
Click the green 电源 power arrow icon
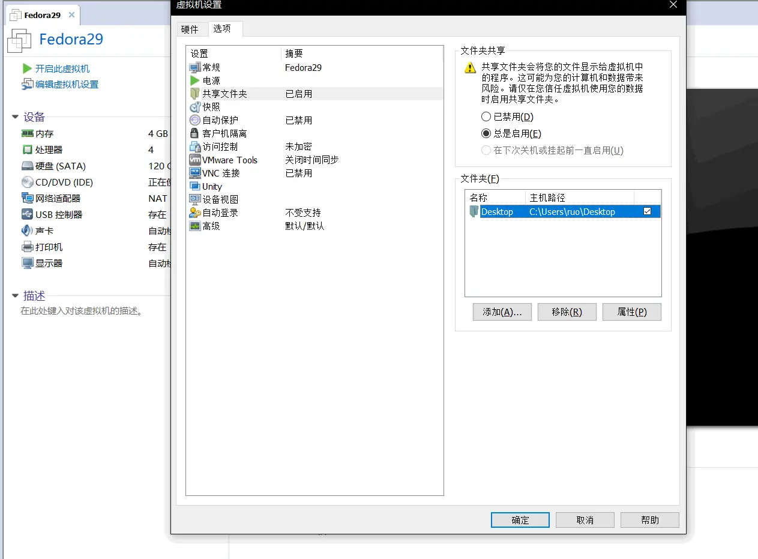(194, 80)
